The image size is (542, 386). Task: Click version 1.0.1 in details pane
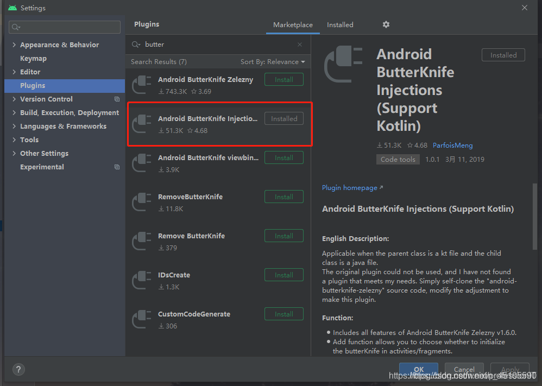tap(432, 159)
